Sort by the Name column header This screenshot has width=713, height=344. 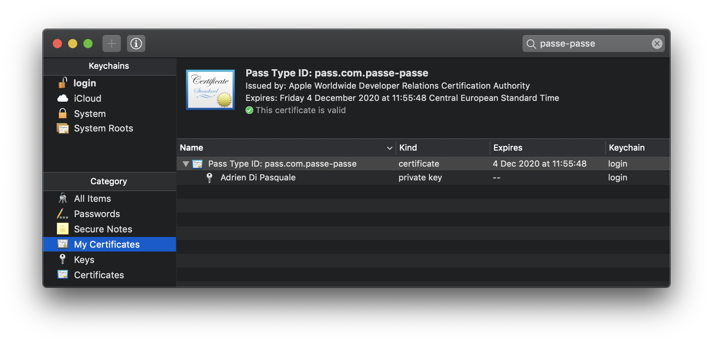[x=286, y=148]
